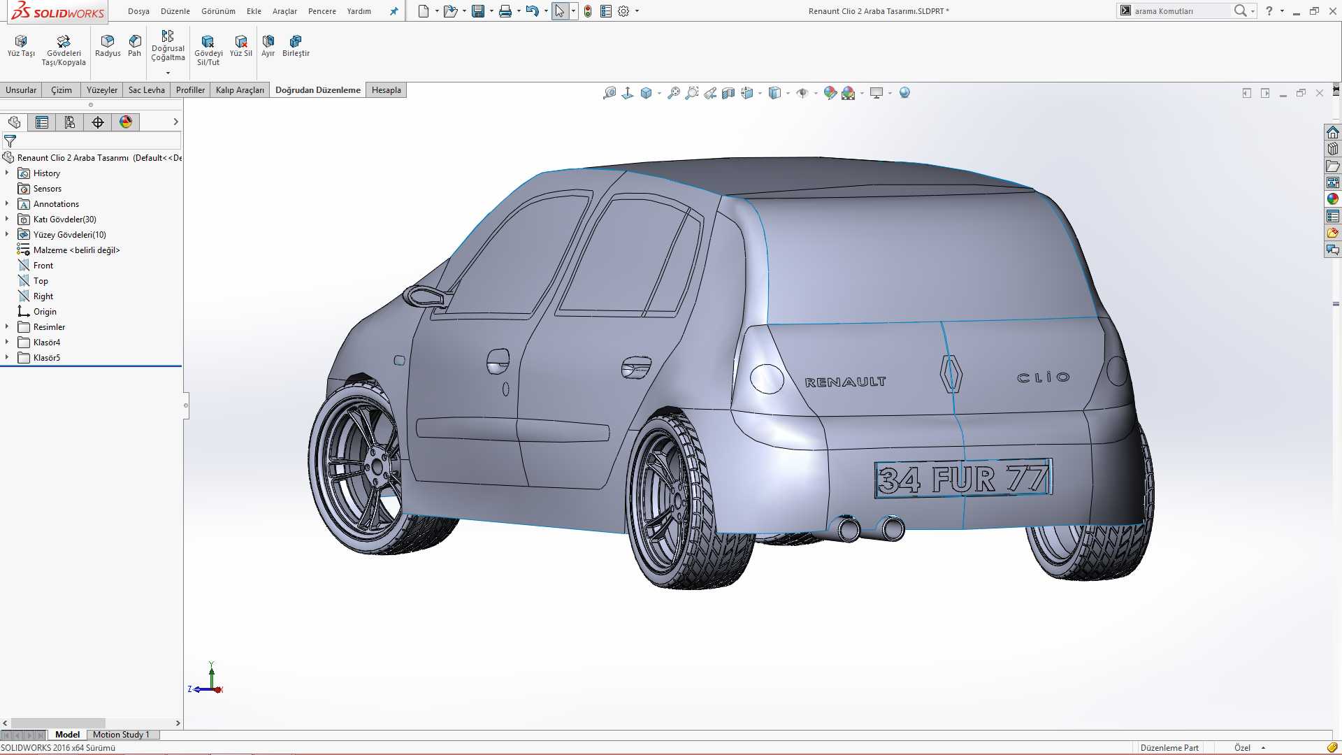Select the Origin item
Viewport: 1342px width, 755px height.
[45, 312]
